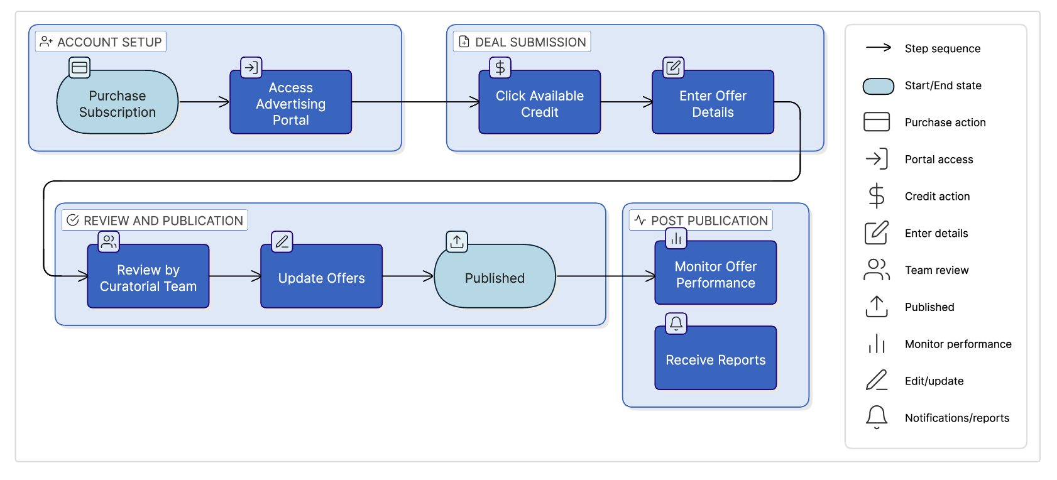Click the card icon above Purchase Subscription
Screen dimensions: 1057x480
point(80,67)
